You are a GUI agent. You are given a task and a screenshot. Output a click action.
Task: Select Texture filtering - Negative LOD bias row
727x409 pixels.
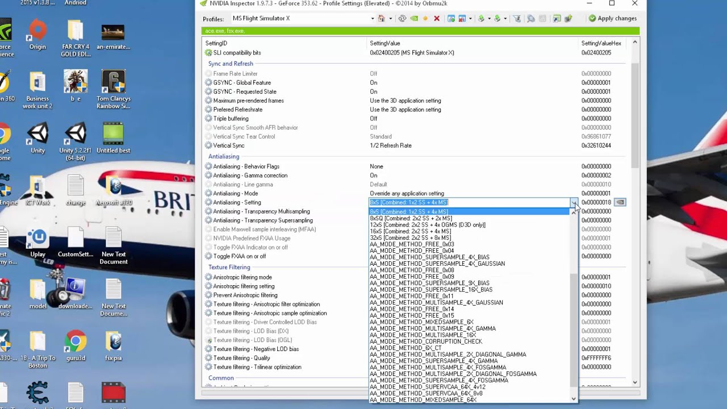tap(416, 349)
